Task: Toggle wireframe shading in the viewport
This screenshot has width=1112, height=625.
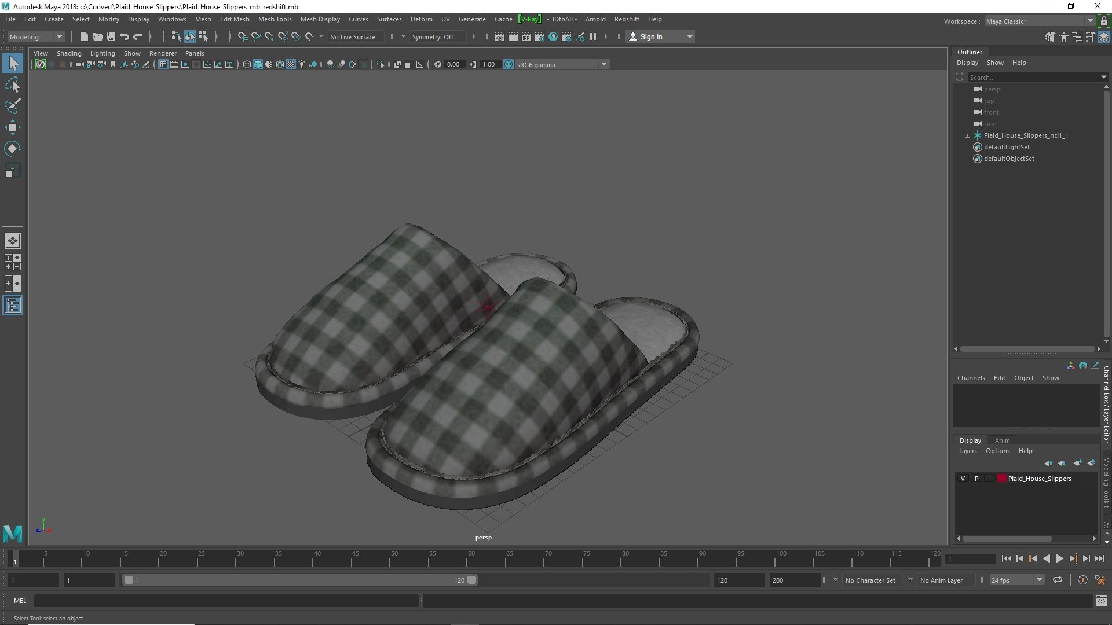Action: pos(247,64)
